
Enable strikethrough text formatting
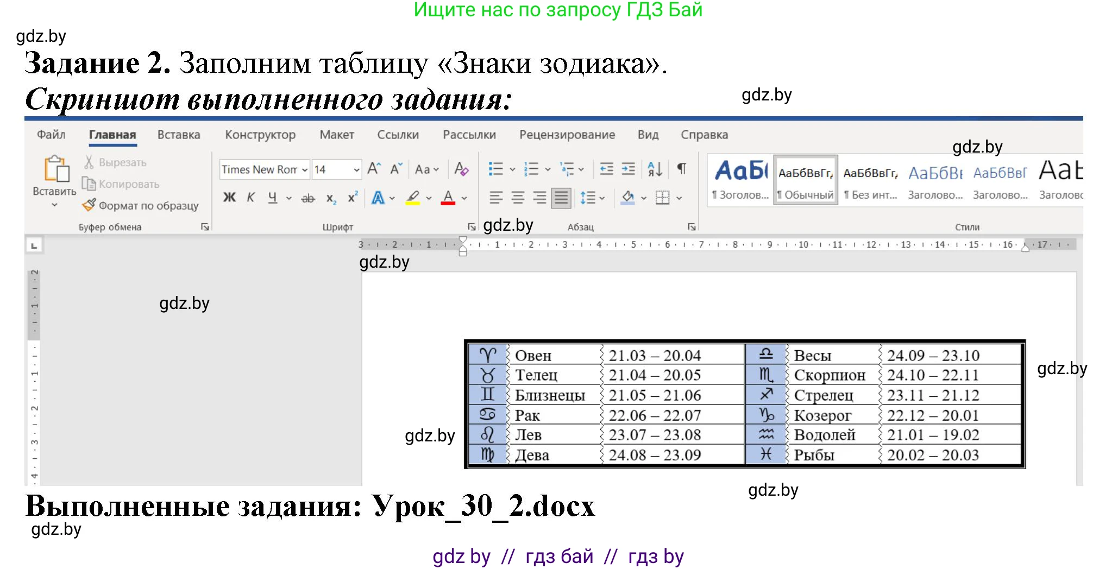tap(307, 197)
